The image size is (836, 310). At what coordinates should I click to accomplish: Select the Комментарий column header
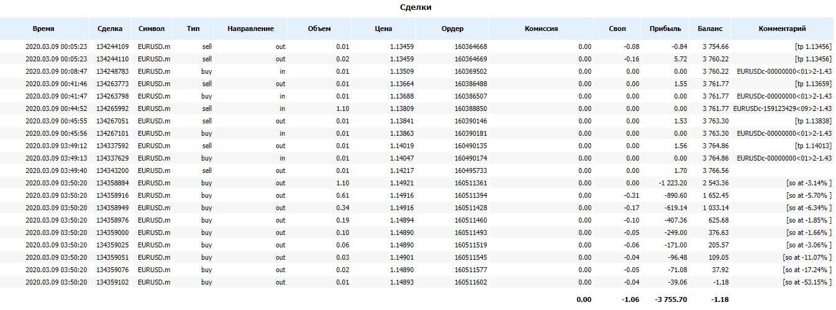click(782, 29)
